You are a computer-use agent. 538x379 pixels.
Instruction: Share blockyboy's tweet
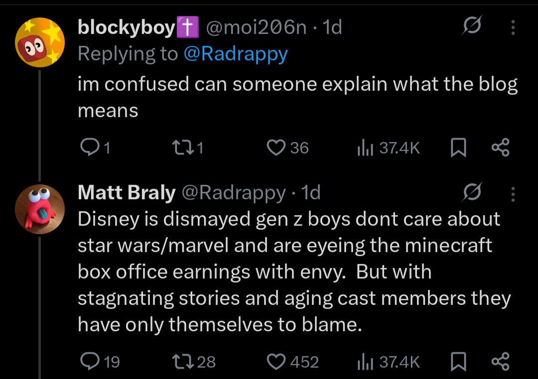500,147
